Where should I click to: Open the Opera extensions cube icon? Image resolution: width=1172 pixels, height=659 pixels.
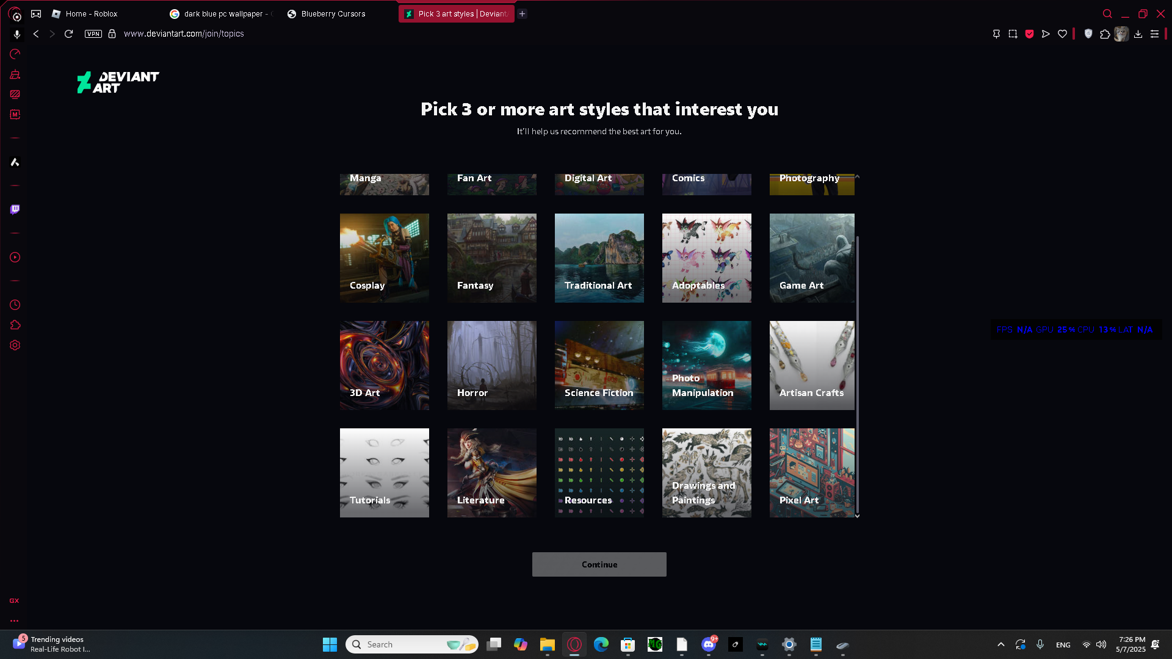[x=1105, y=34]
